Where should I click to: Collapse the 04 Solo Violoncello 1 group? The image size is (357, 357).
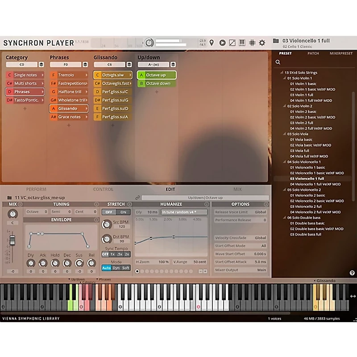point(284,162)
